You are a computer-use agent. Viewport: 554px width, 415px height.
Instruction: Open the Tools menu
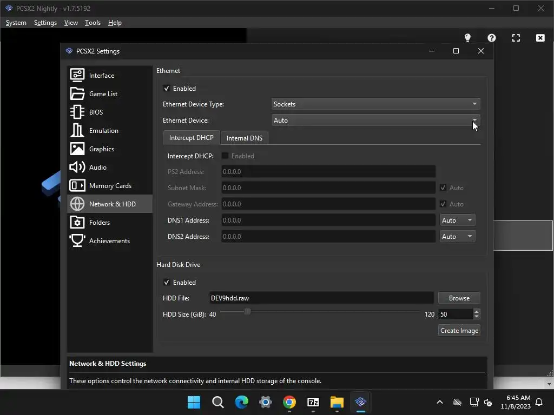coord(93,23)
